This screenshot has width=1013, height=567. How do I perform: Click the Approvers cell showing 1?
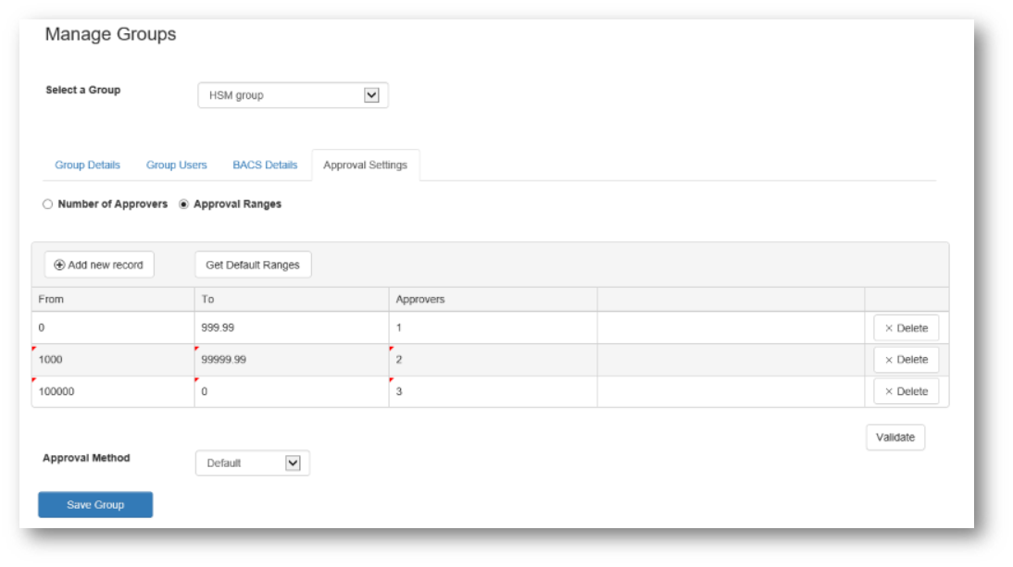click(493, 327)
